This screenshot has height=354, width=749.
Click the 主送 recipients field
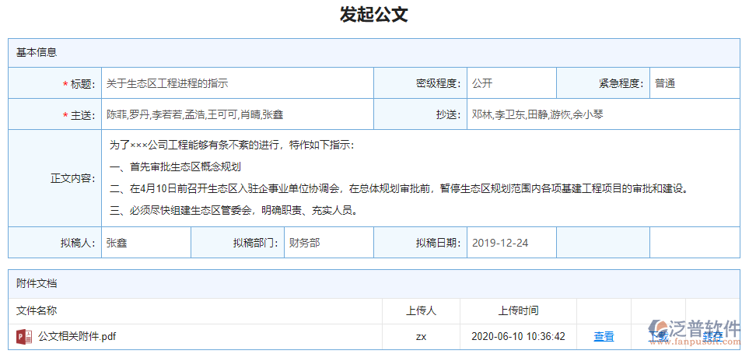[237, 114]
